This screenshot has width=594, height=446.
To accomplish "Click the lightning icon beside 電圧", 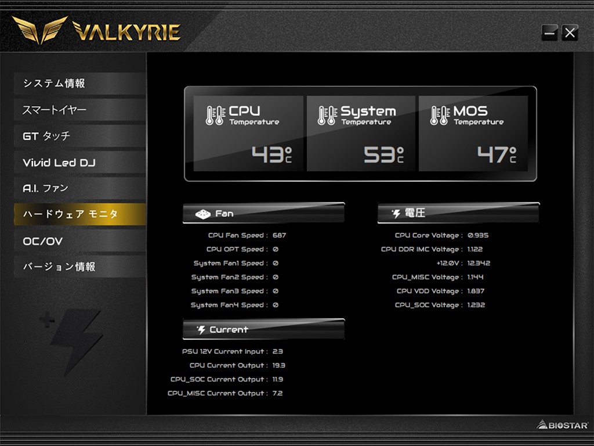I will pos(396,214).
